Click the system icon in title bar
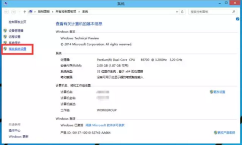Screen dimensions: 242x145 click(6, 4)
